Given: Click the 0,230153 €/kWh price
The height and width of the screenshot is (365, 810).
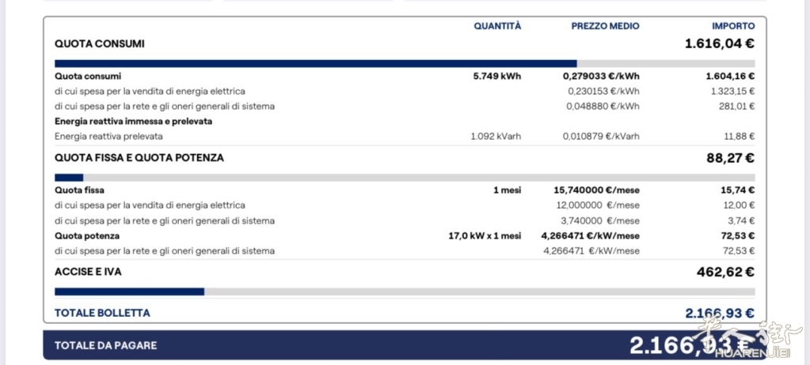Looking at the screenshot, I should click(x=603, y=92).
